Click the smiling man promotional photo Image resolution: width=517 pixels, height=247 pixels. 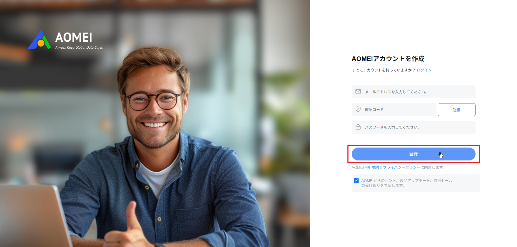pos(155,124)
